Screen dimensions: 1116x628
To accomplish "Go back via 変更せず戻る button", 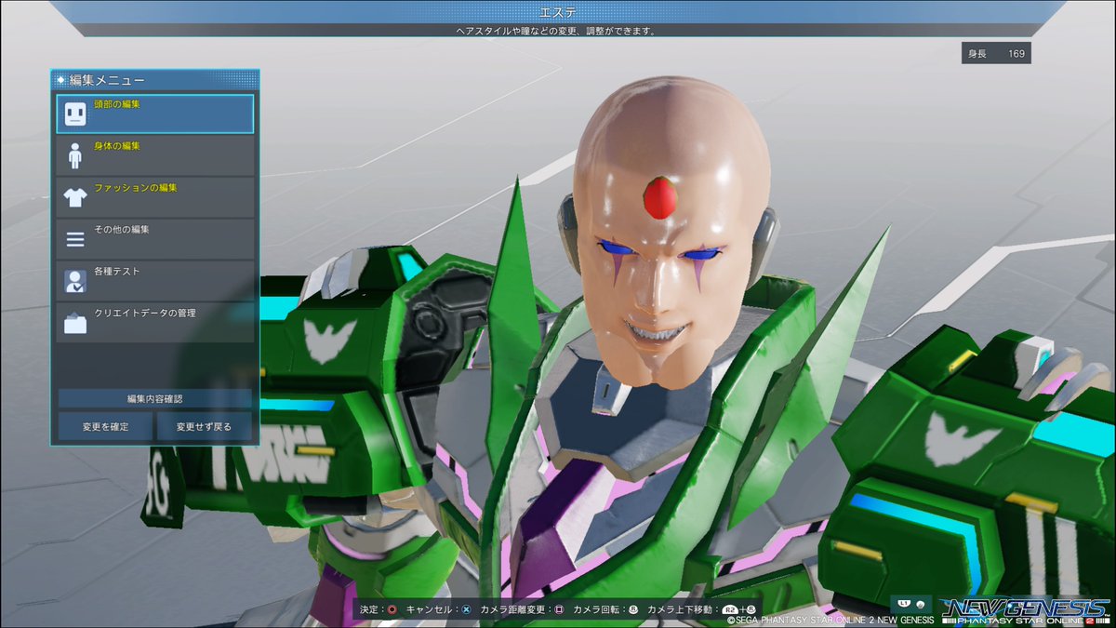I will click(x=205, y=427).
